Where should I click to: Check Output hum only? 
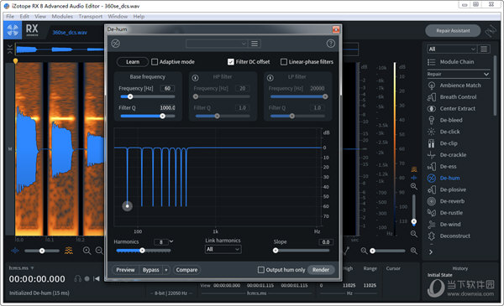click(261, 270)
